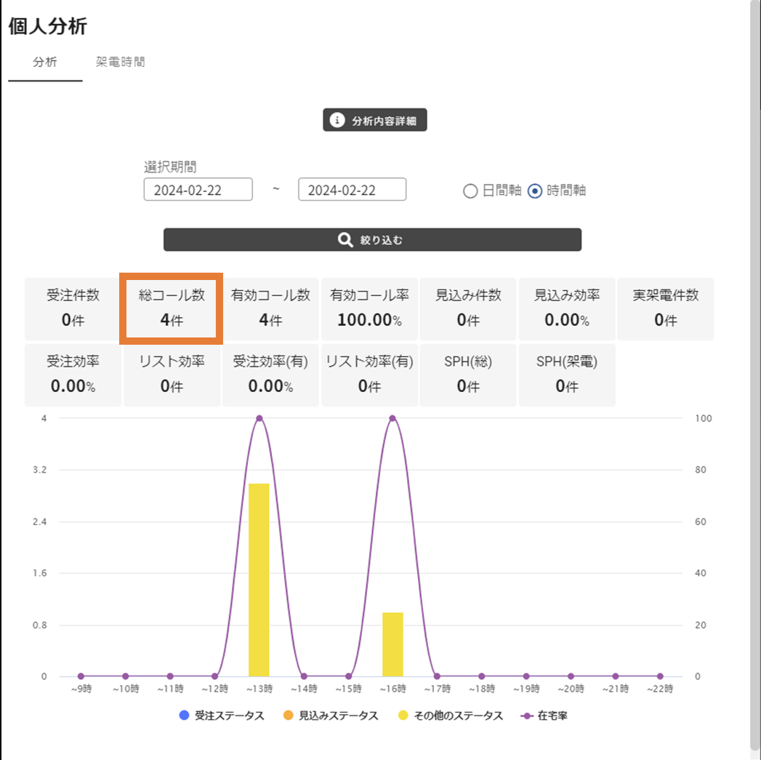The height and width of the screenshot is (760, 761).
Task: Toggle the purple 在宅率 legend line marker
Action: click(527, 716)
